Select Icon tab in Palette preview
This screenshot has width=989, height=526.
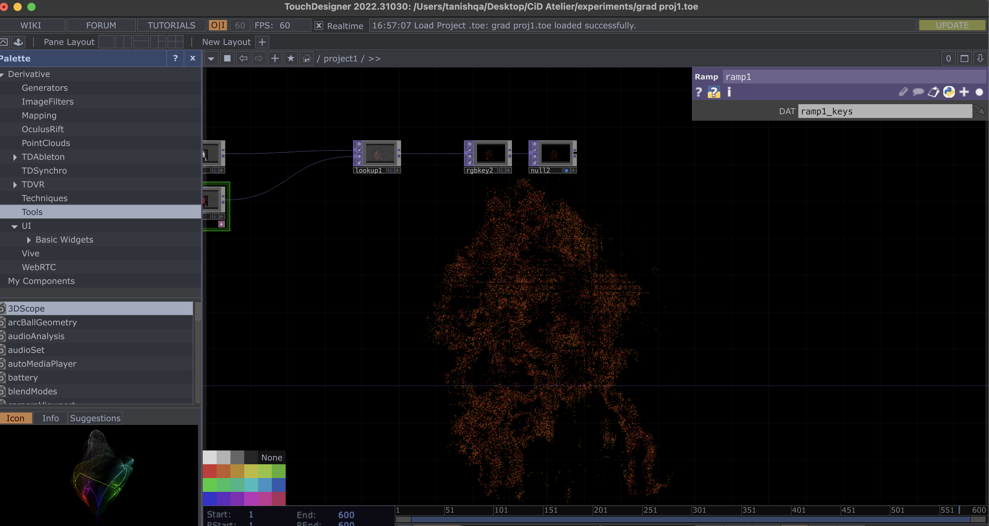point(15,418)
